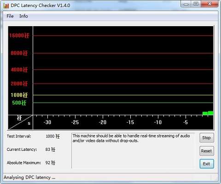Viewport: 221px width, 184px height.
Task: Click the -30 time axis label
Action: tap(47, 122)
